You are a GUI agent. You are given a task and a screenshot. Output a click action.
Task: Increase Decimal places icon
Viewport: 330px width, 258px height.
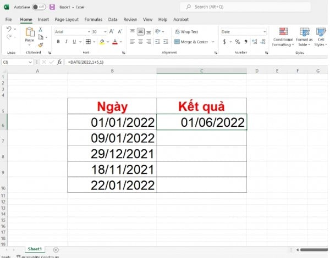coord(255,42)
